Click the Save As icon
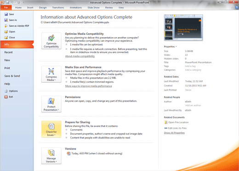The width and height of the screenshot is (239, 171). 6,20
